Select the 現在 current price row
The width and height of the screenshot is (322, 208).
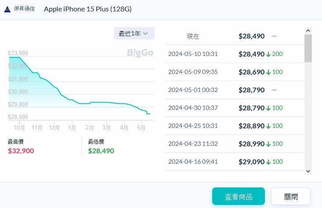[235, 36]
